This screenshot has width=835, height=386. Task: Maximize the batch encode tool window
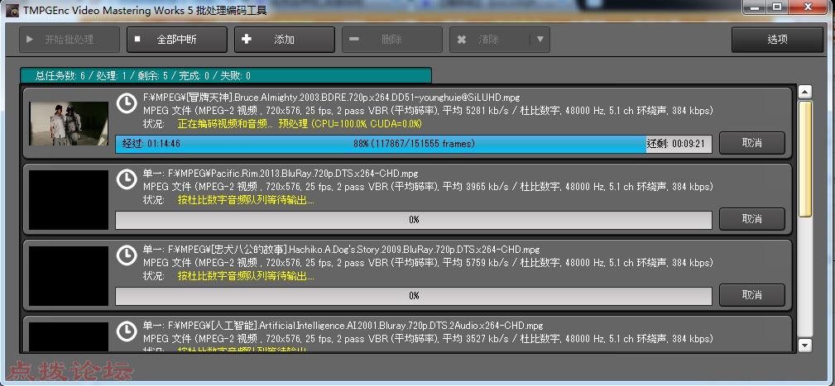pos(778,7)
